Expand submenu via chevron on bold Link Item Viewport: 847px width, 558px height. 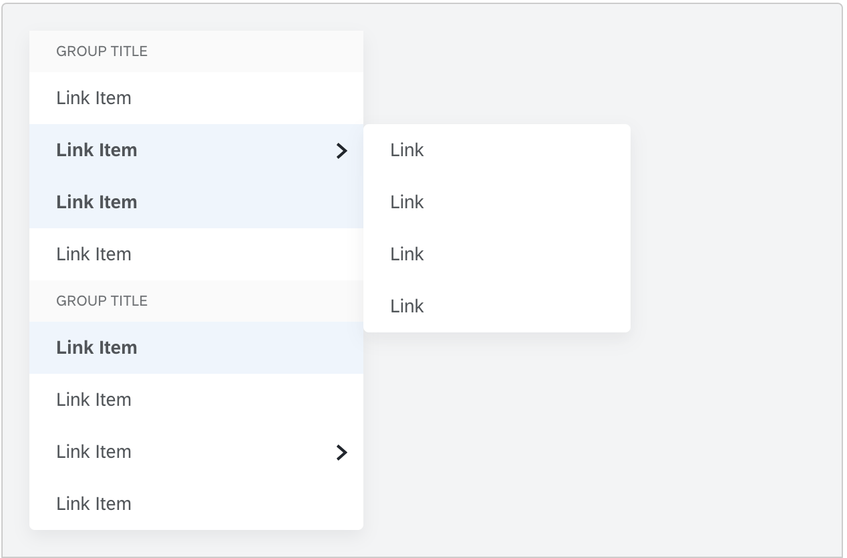click(341, 151)
